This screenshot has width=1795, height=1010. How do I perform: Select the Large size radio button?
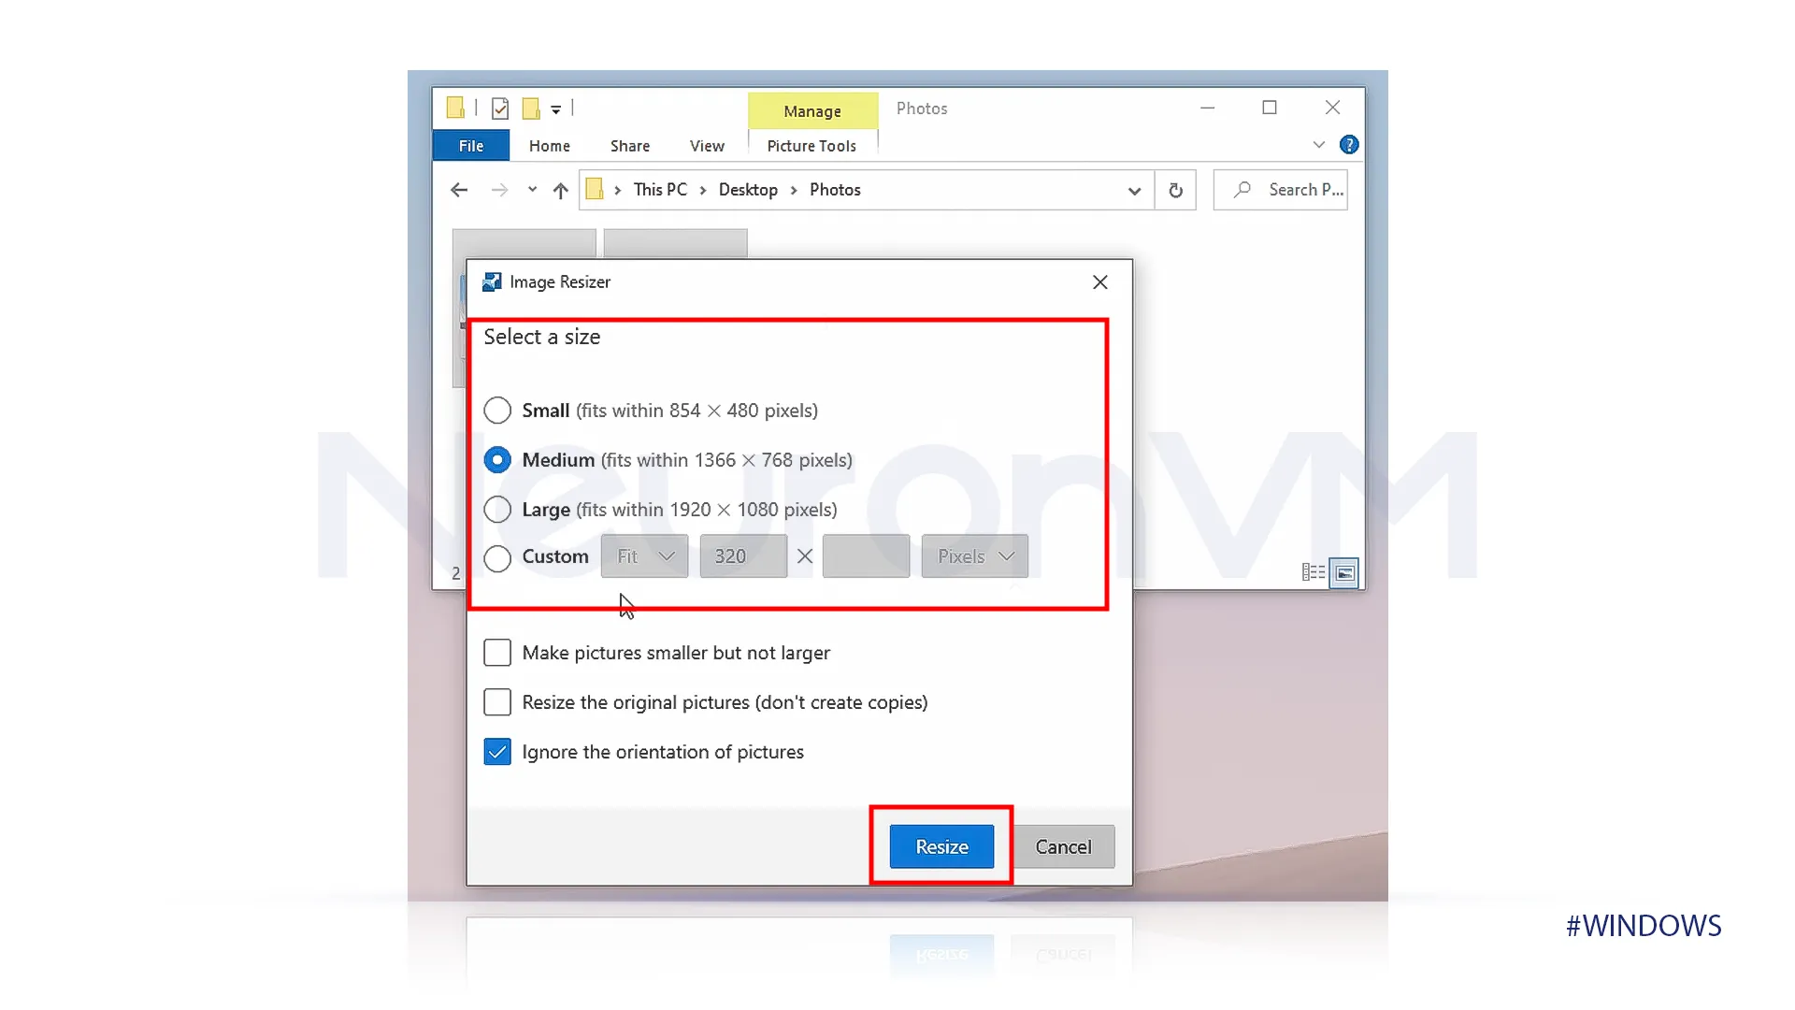click(x=496, y=510)
